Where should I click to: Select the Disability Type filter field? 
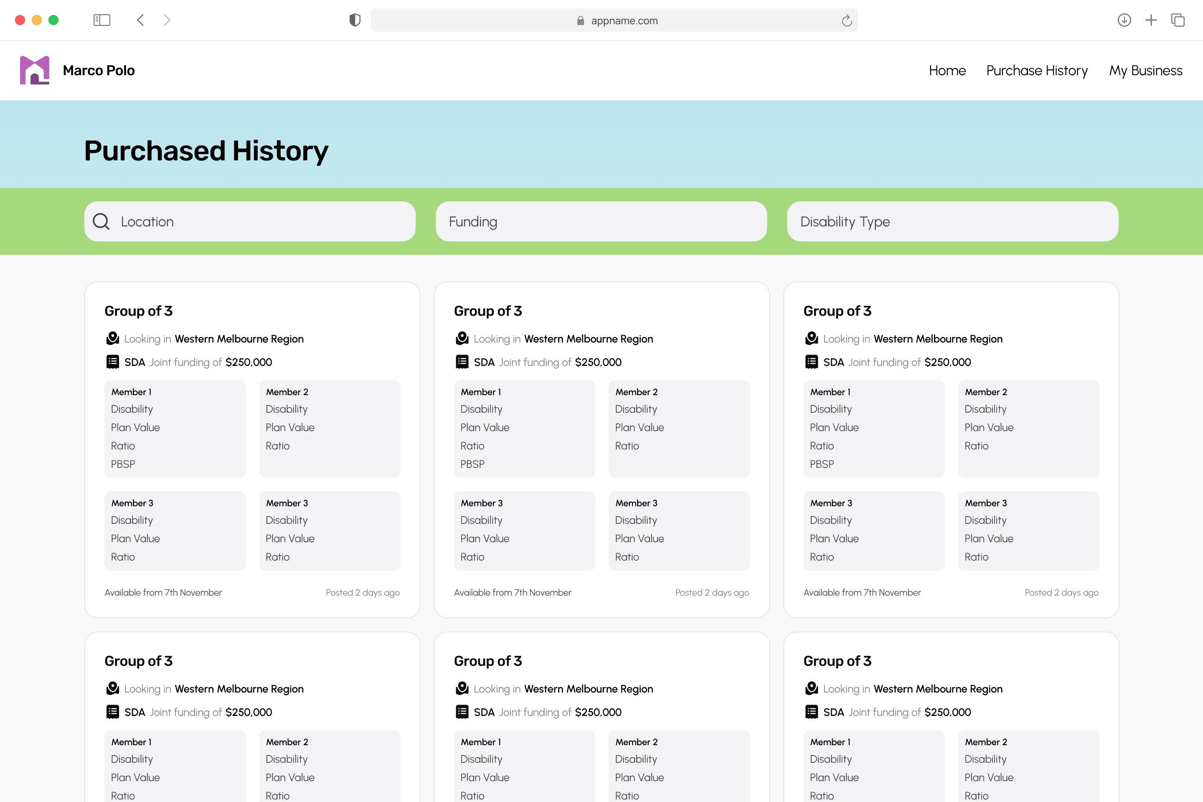[x=951, y=222]
